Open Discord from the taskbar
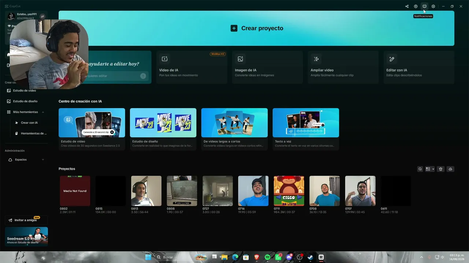The width and height of the screenshot is (469, 263). pos(289,257)
